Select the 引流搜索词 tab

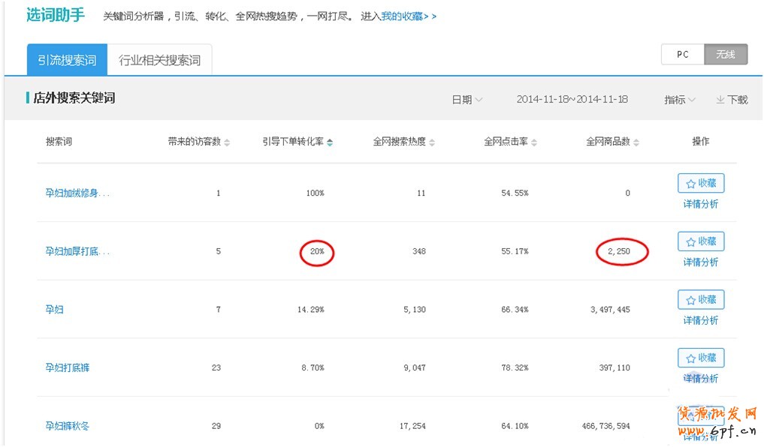point(67,60)
